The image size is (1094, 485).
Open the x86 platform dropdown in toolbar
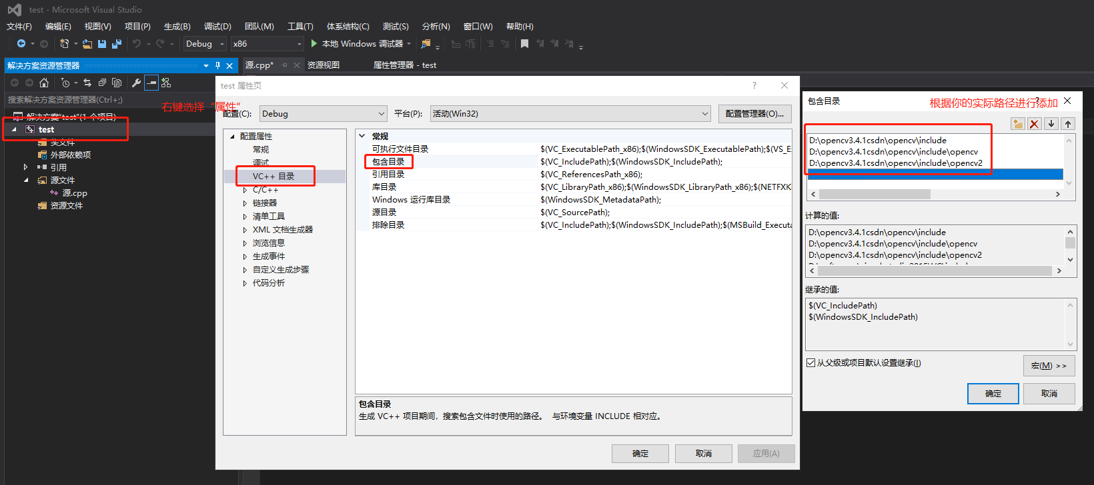pos(267,43)
